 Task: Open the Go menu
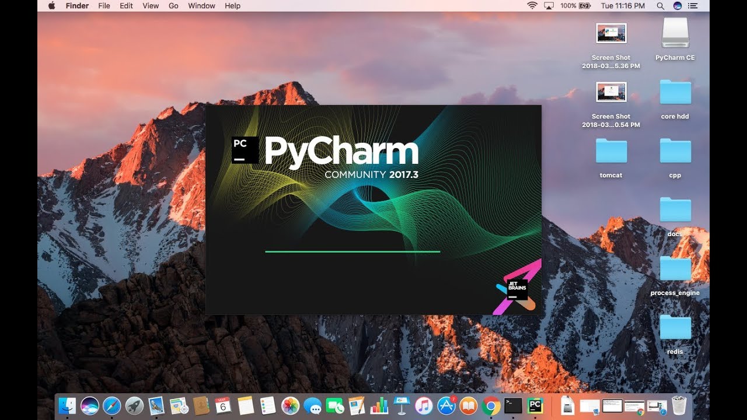(x=173, y=6)
